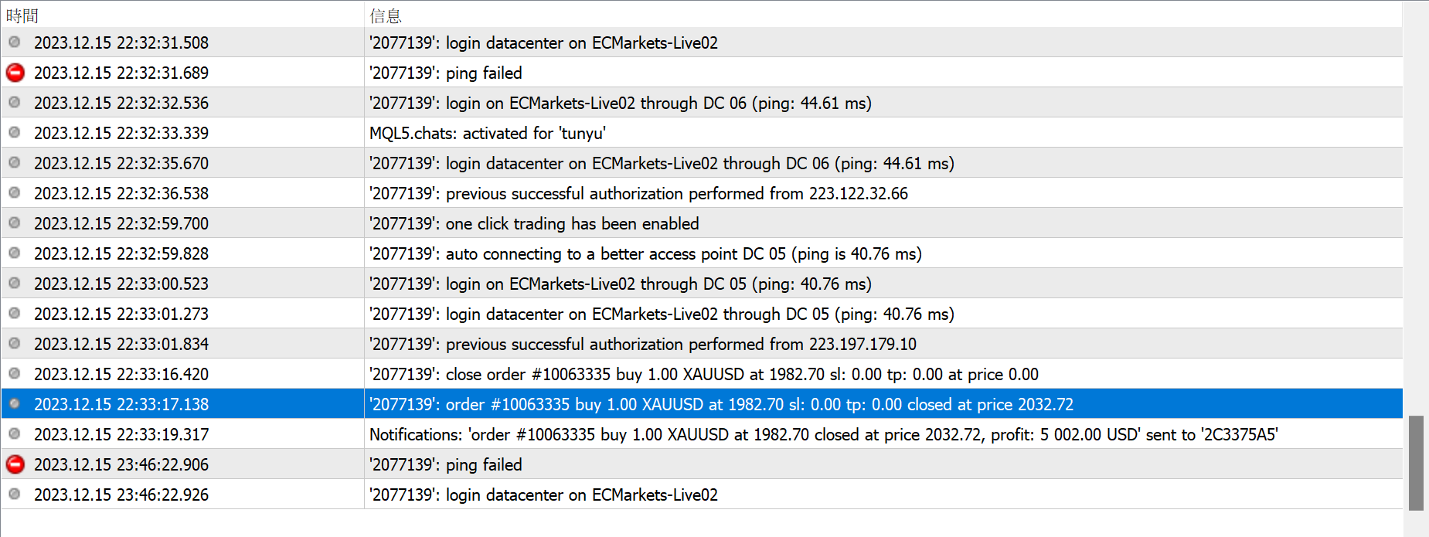Select authorization from 223.197.179.10 entry
This screenshot has width=1429, height=537.
pos(642,344)
